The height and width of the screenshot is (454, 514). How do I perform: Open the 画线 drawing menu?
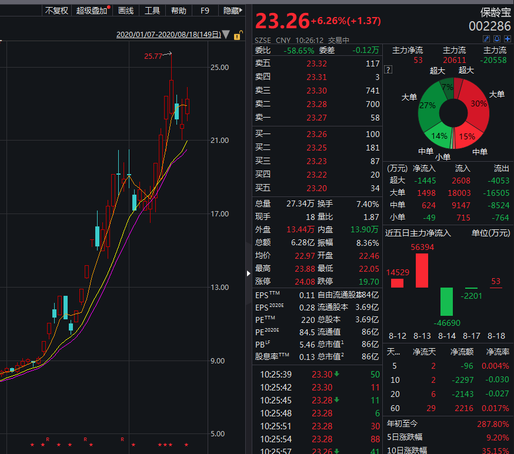click(126, 11)
